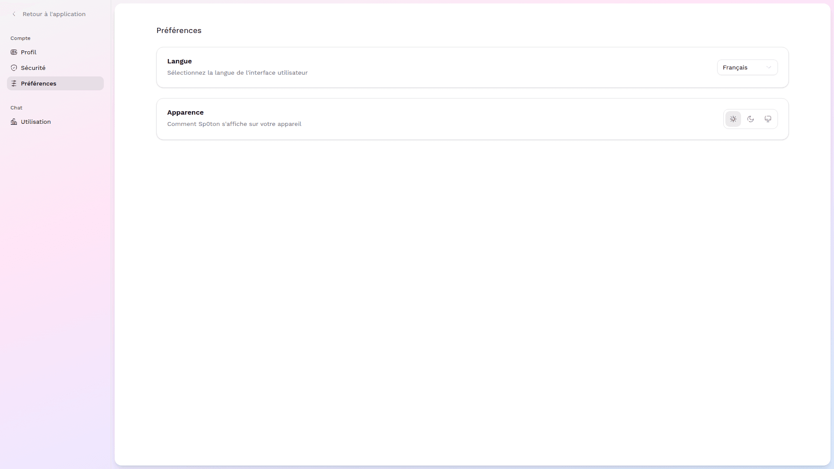The image size is (834, 469).
Task: Click Retour à l'application link
Action: [54, 14]
